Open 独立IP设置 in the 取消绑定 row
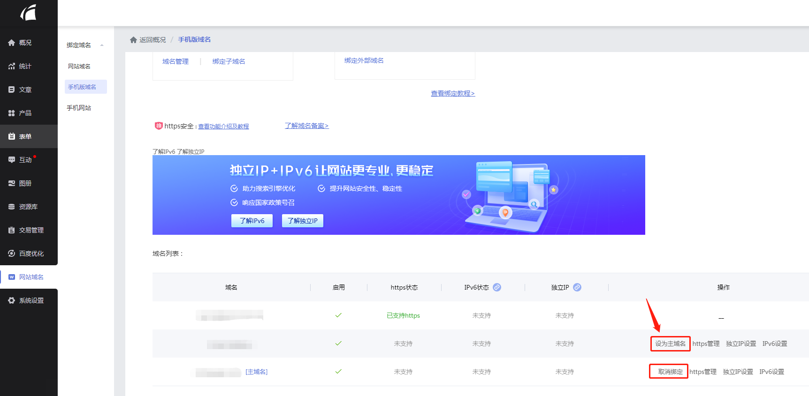Screen dimensions: 809x396 (x=738, y=372)
